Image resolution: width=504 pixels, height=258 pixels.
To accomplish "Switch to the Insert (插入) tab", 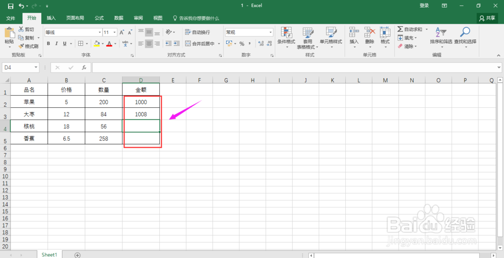I will click(51, 18).
